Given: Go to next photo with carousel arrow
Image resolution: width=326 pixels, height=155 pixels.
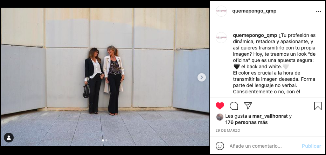Looking at the screenshot, I should point(201,77).
